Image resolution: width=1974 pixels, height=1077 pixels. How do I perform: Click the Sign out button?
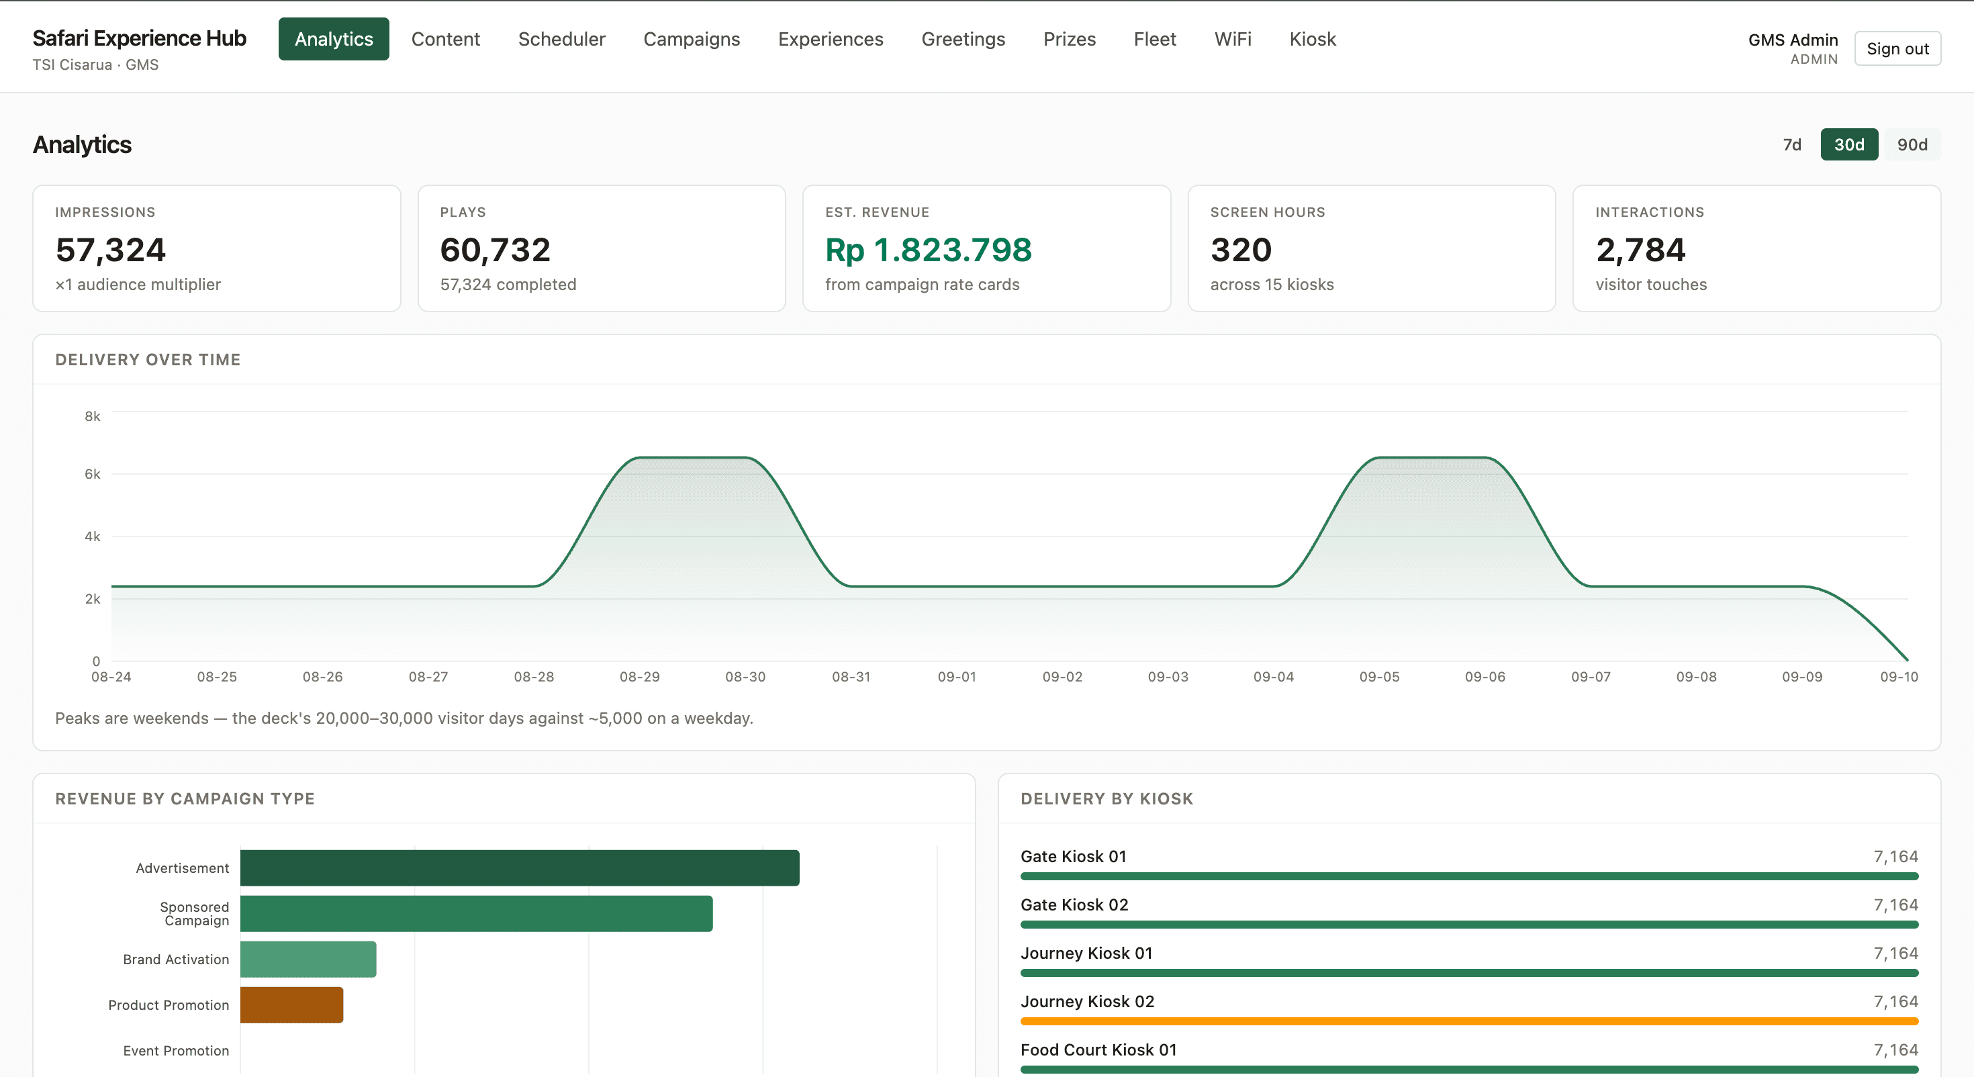pyautogui.click(x=1897, y=48)
